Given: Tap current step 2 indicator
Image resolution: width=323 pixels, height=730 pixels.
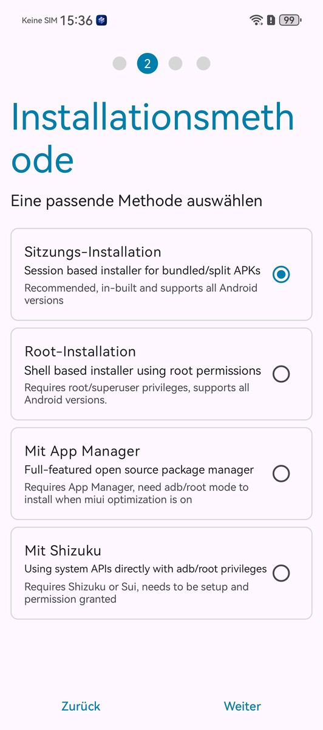Looking at the screenshot, I should pos(148,63).
